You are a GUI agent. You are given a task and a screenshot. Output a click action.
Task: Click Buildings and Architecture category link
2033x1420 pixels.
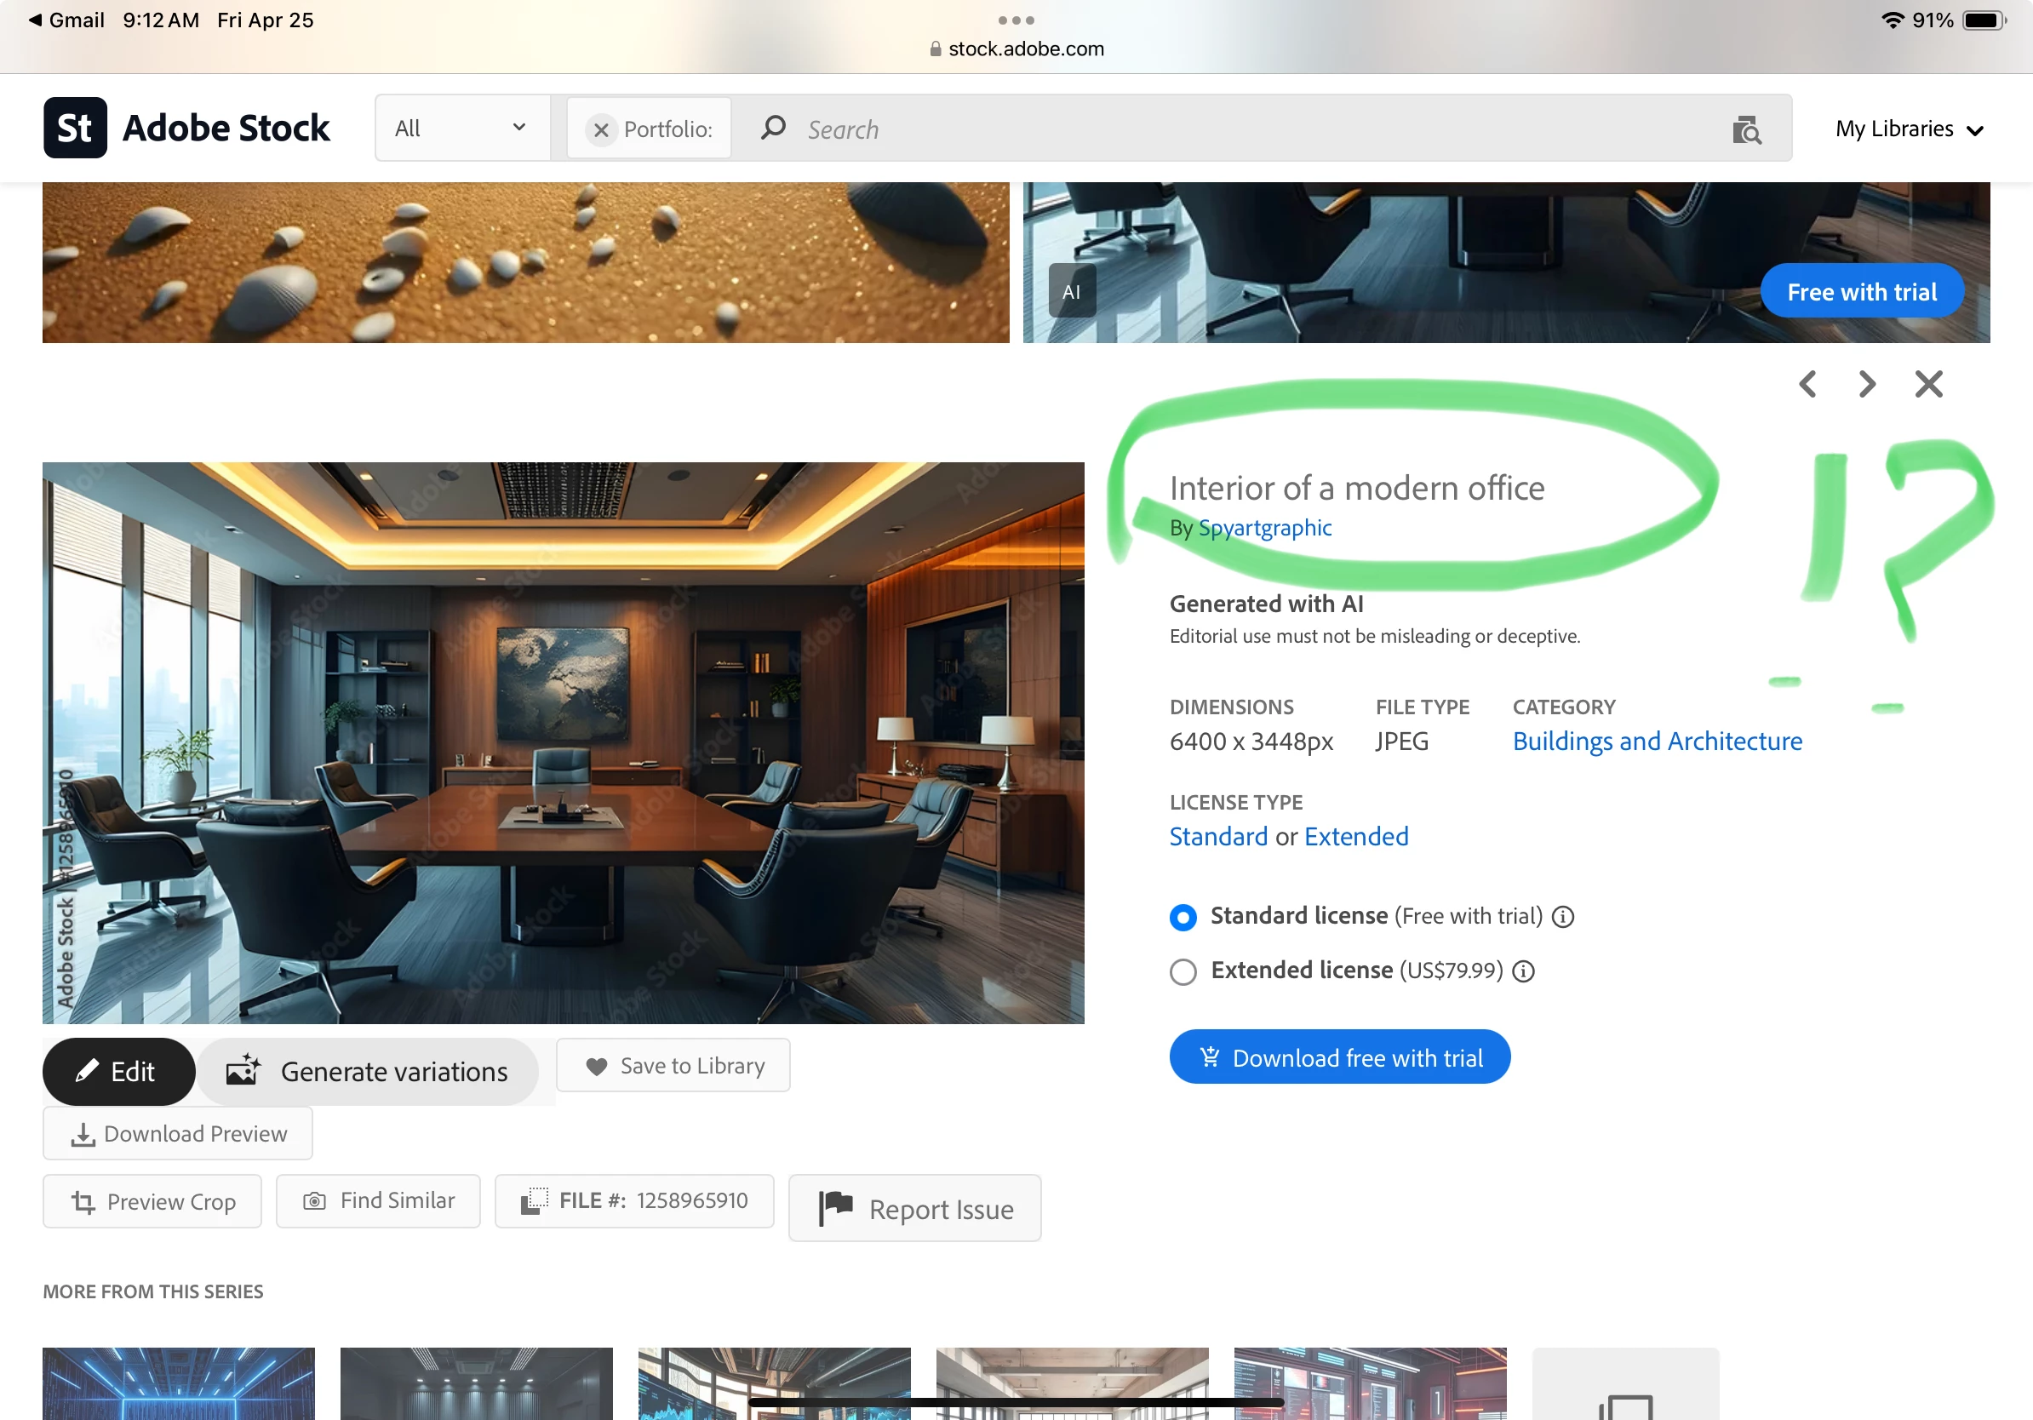coord(1657,741)
